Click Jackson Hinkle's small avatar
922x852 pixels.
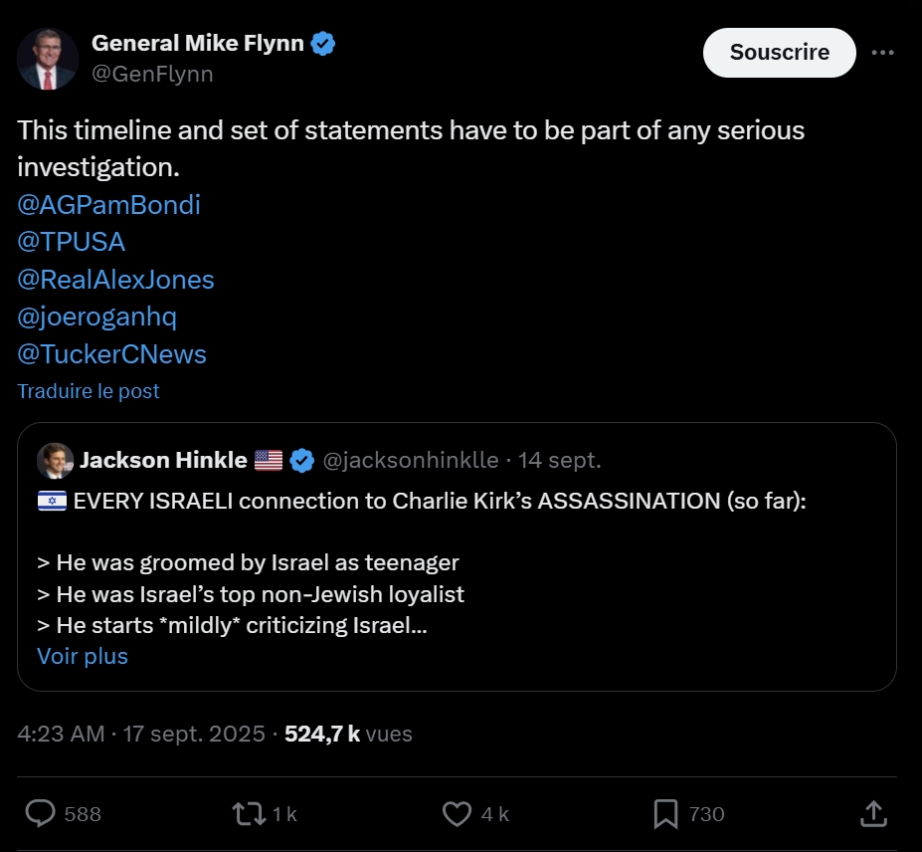(55, 460)
